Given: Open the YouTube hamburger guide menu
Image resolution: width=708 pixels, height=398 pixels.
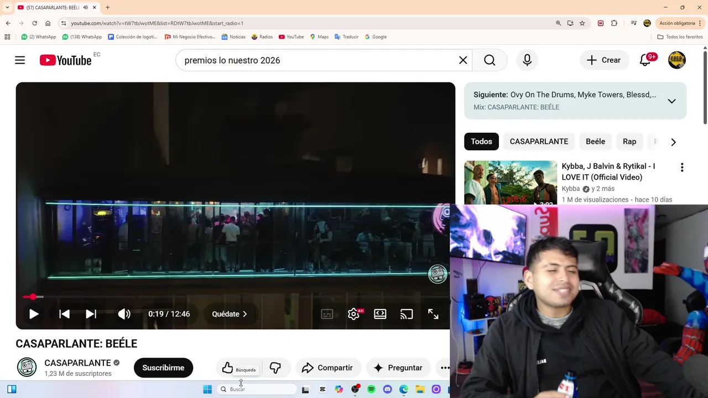Looking at the screenshot, I should pos(20,60).
